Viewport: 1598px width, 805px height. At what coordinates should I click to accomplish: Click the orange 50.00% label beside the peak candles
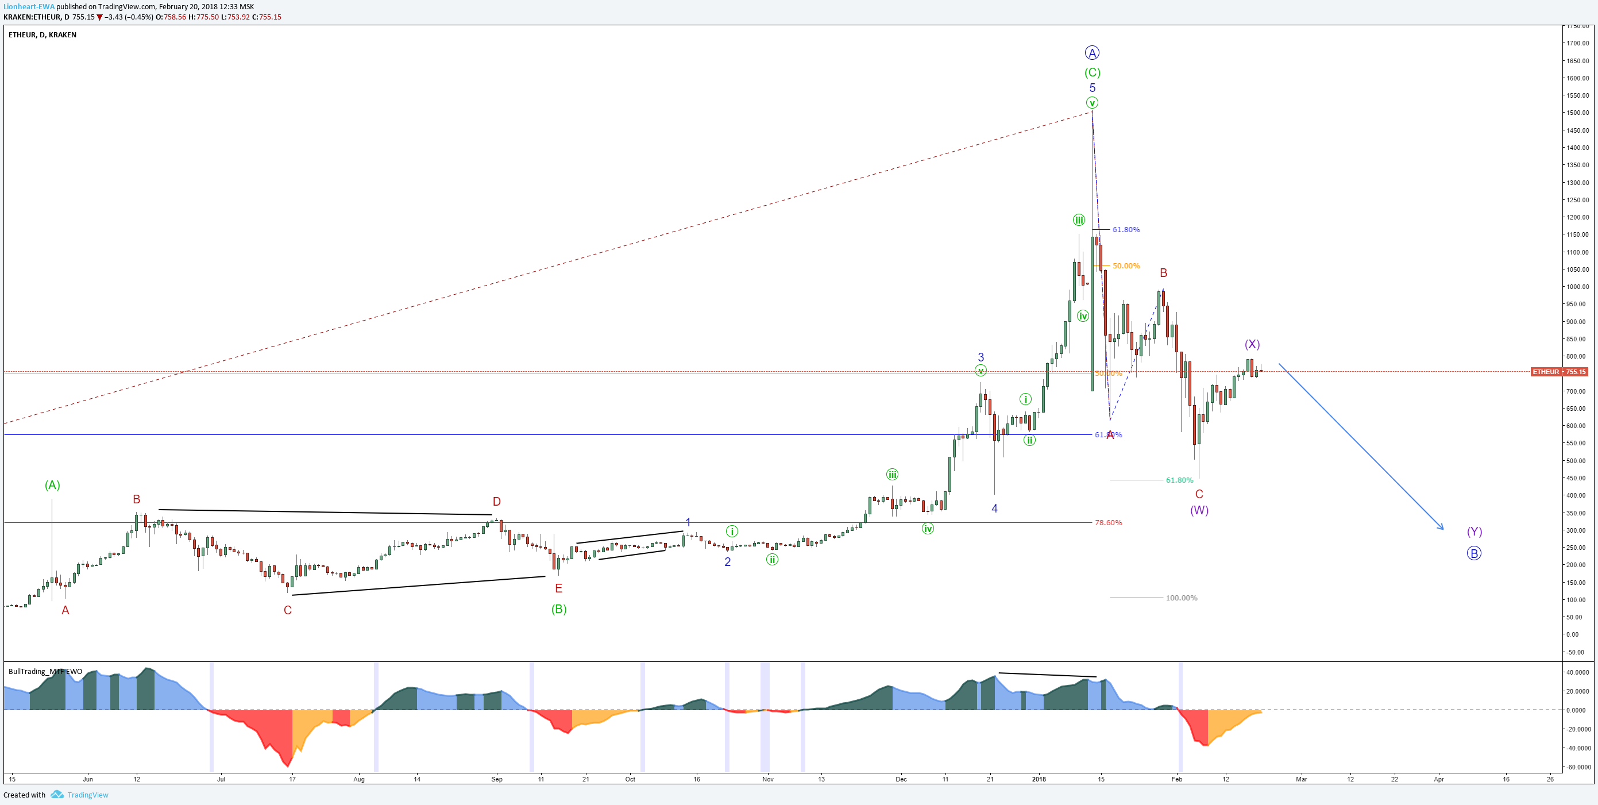click(x=1126, y=265)
